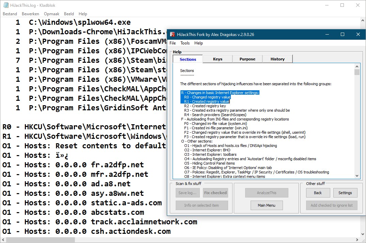366x243 pixels.
Task: Click the Save log... button
Action: point(188,193)
